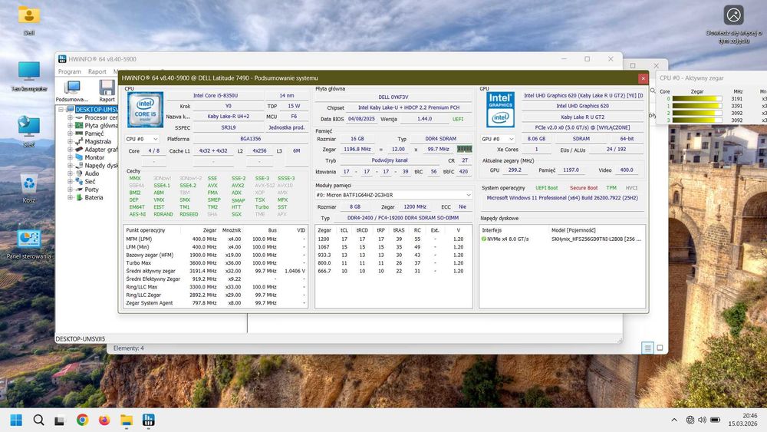
Task: Click the AVX2 feature label
Action: point(238,186)
